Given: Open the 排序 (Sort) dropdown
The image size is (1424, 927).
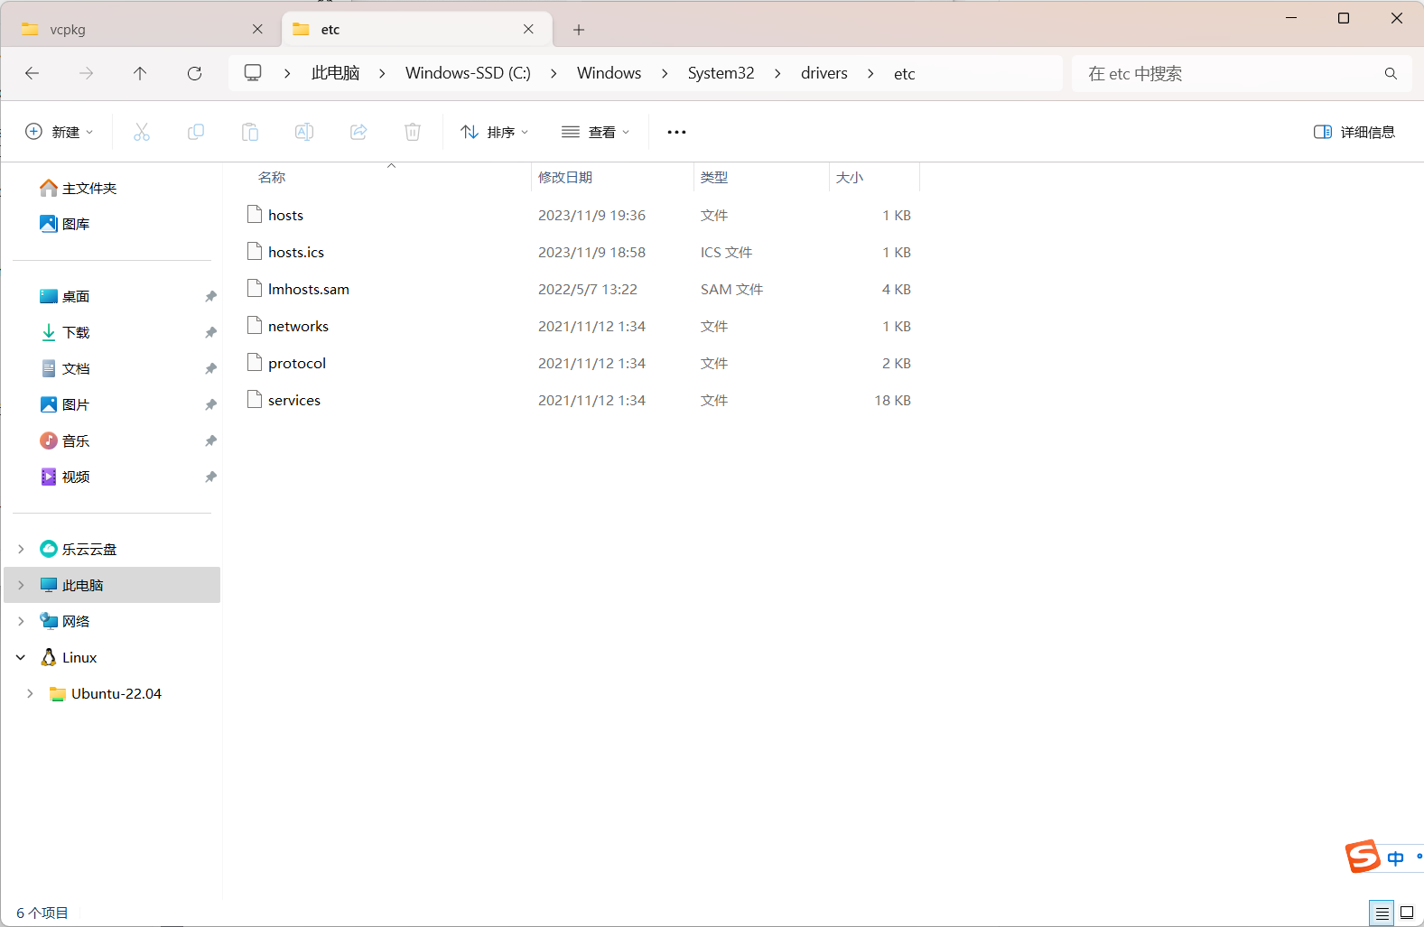Looking at the screenshot, I should pyautogui.click(x=494, y=132).
